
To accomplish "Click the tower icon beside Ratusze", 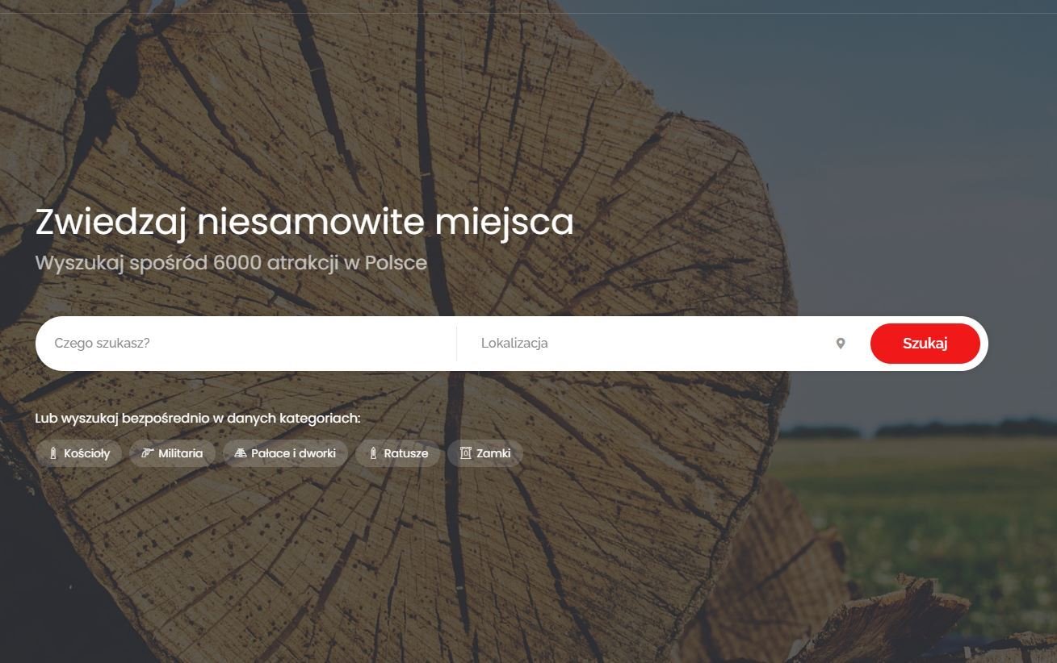I will click(373, 453).
